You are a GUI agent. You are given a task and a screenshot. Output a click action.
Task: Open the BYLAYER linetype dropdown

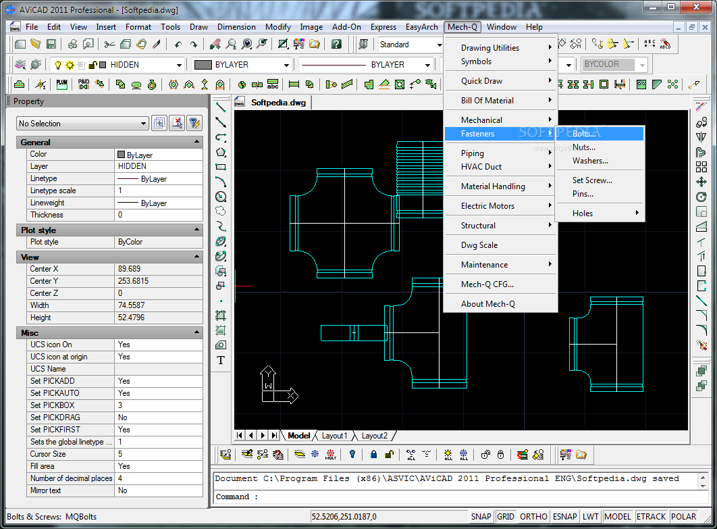click(x=427, y=65)
